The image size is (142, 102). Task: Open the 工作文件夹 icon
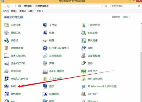[83, 25]
